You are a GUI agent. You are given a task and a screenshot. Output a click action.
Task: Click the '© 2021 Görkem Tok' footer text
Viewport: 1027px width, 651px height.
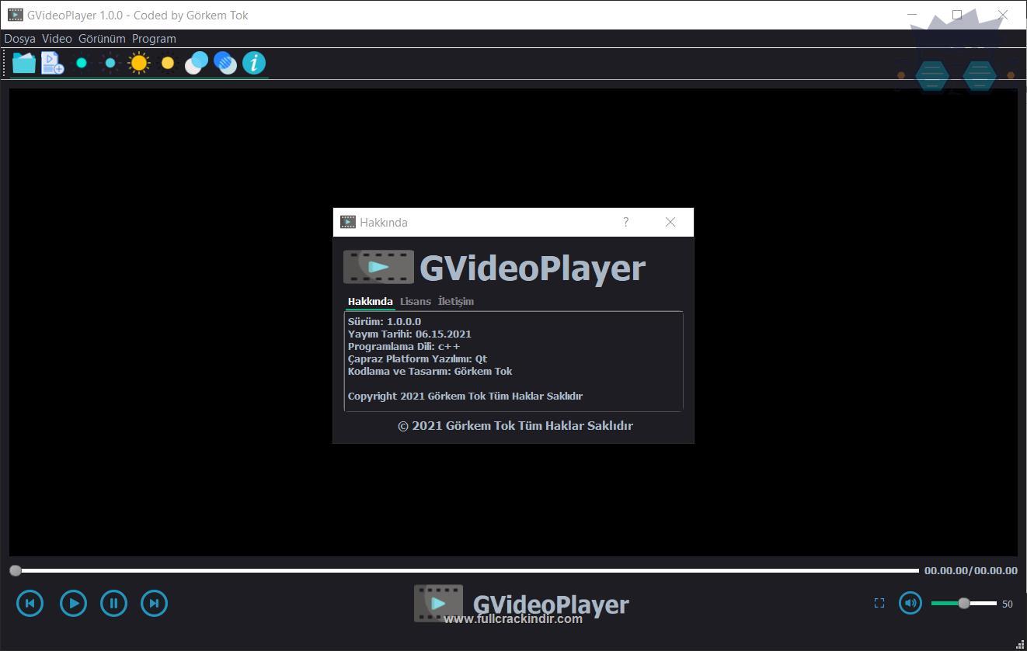pyautogui.click(x=515, y=425)
